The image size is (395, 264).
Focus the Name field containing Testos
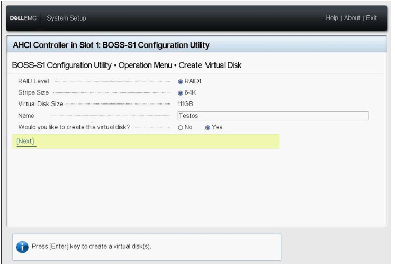coord(273,116)
